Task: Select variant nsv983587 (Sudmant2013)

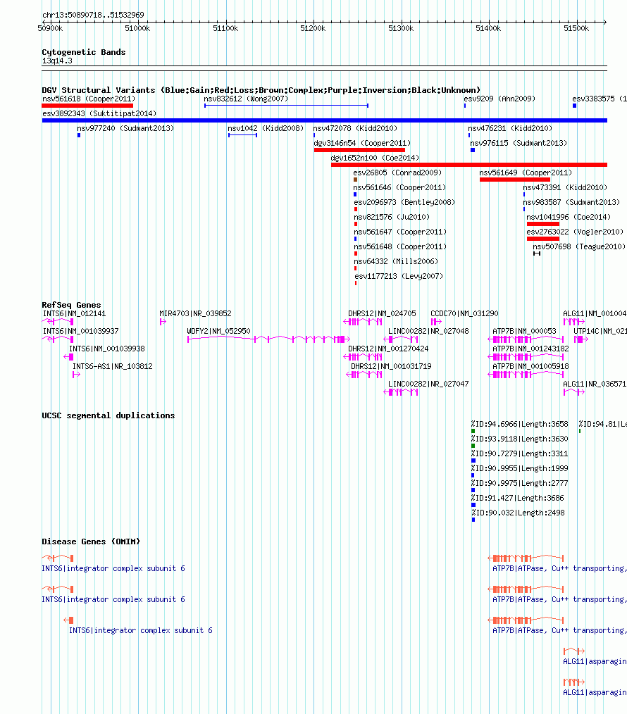Action: click(x=571, y=202)
